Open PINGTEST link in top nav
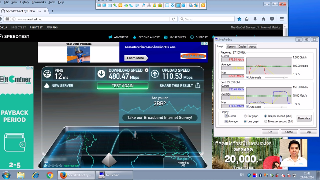This screenshot has height=180, width=320. click(36, 27)
